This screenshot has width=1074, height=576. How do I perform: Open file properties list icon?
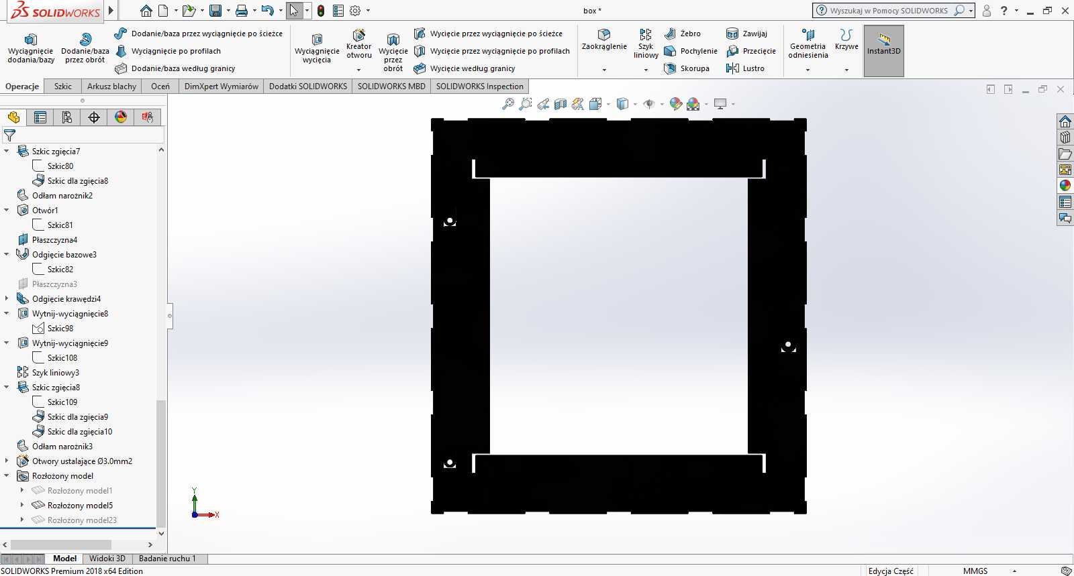coord(338,11)
